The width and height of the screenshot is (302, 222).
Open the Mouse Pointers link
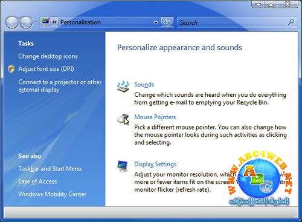155,117
